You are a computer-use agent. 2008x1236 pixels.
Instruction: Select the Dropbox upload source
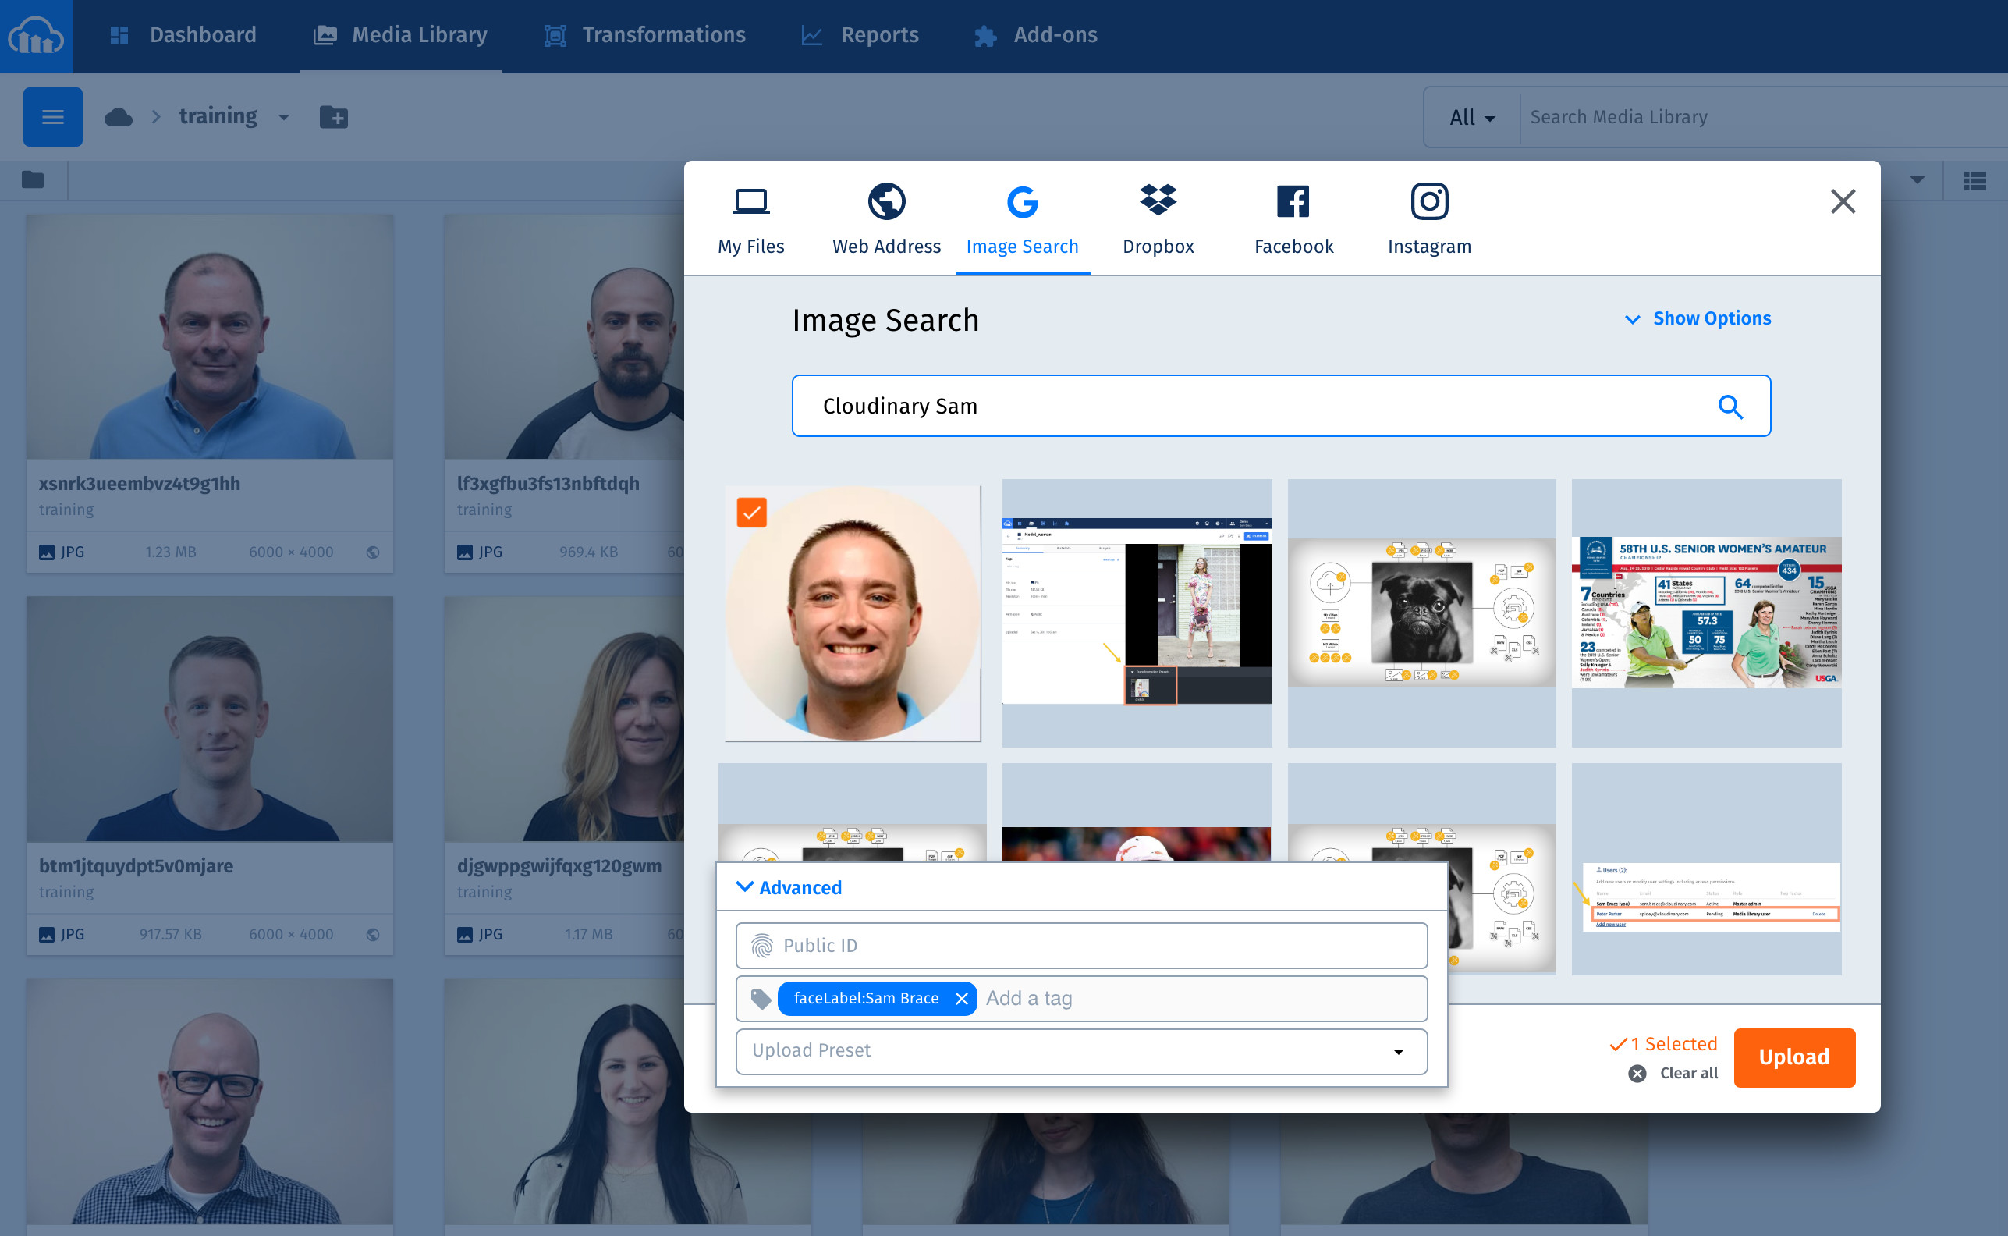pyautogui.click(x=1157, y=219)
